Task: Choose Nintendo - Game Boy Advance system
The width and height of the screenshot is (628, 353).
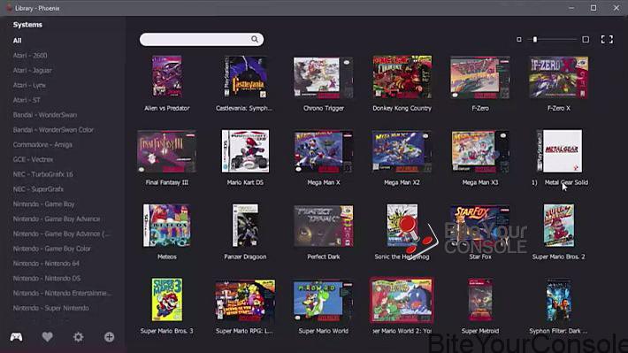Action: tap(57, 219)
